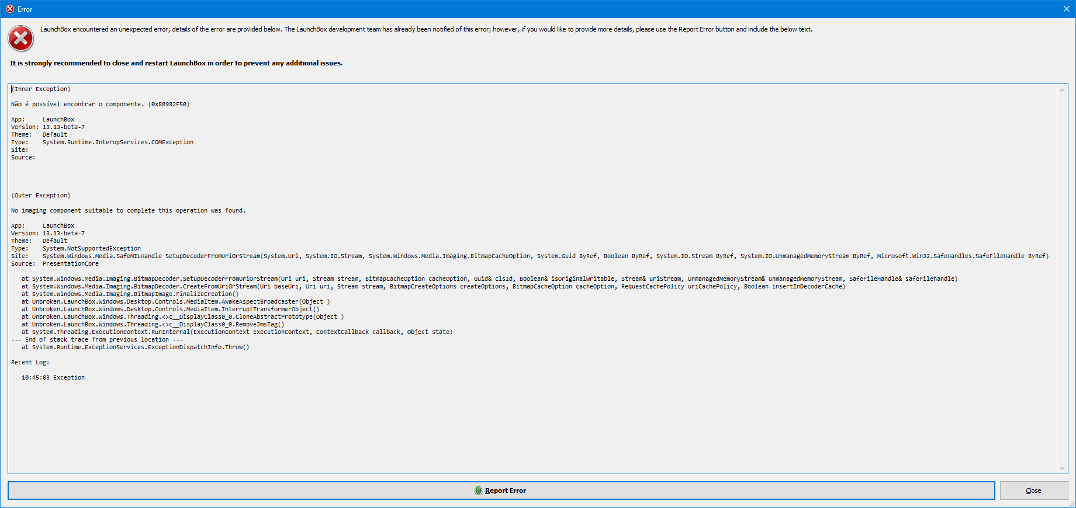
Task: Click the red error X icon
Action: pyautogui.click(x=20, y=39)
